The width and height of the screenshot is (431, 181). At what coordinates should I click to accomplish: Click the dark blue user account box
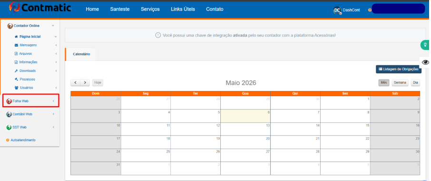[398, 9]
